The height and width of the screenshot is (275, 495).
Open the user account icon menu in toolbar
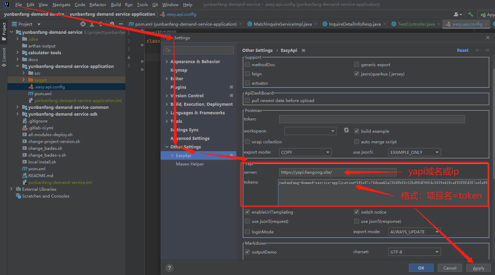458,14
